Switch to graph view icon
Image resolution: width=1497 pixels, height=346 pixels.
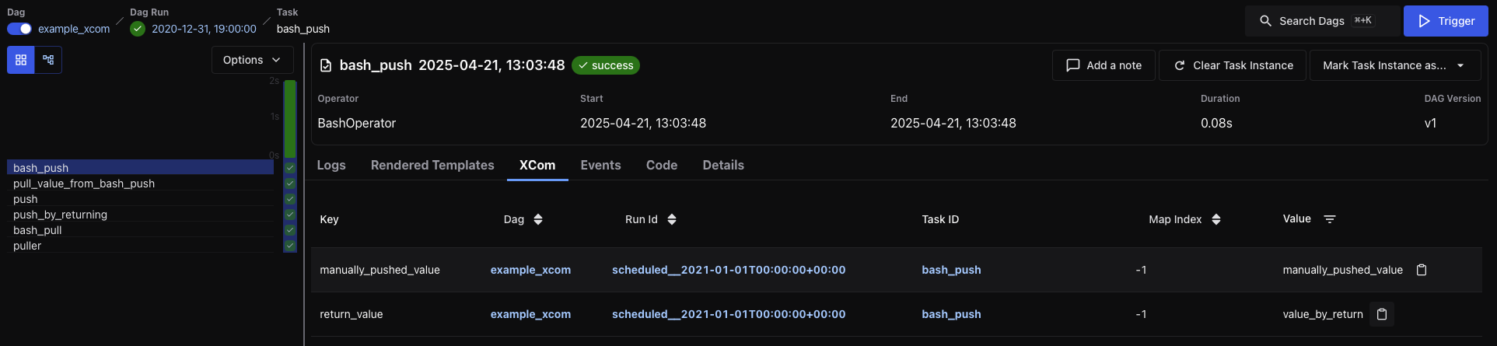coord(48,60)
